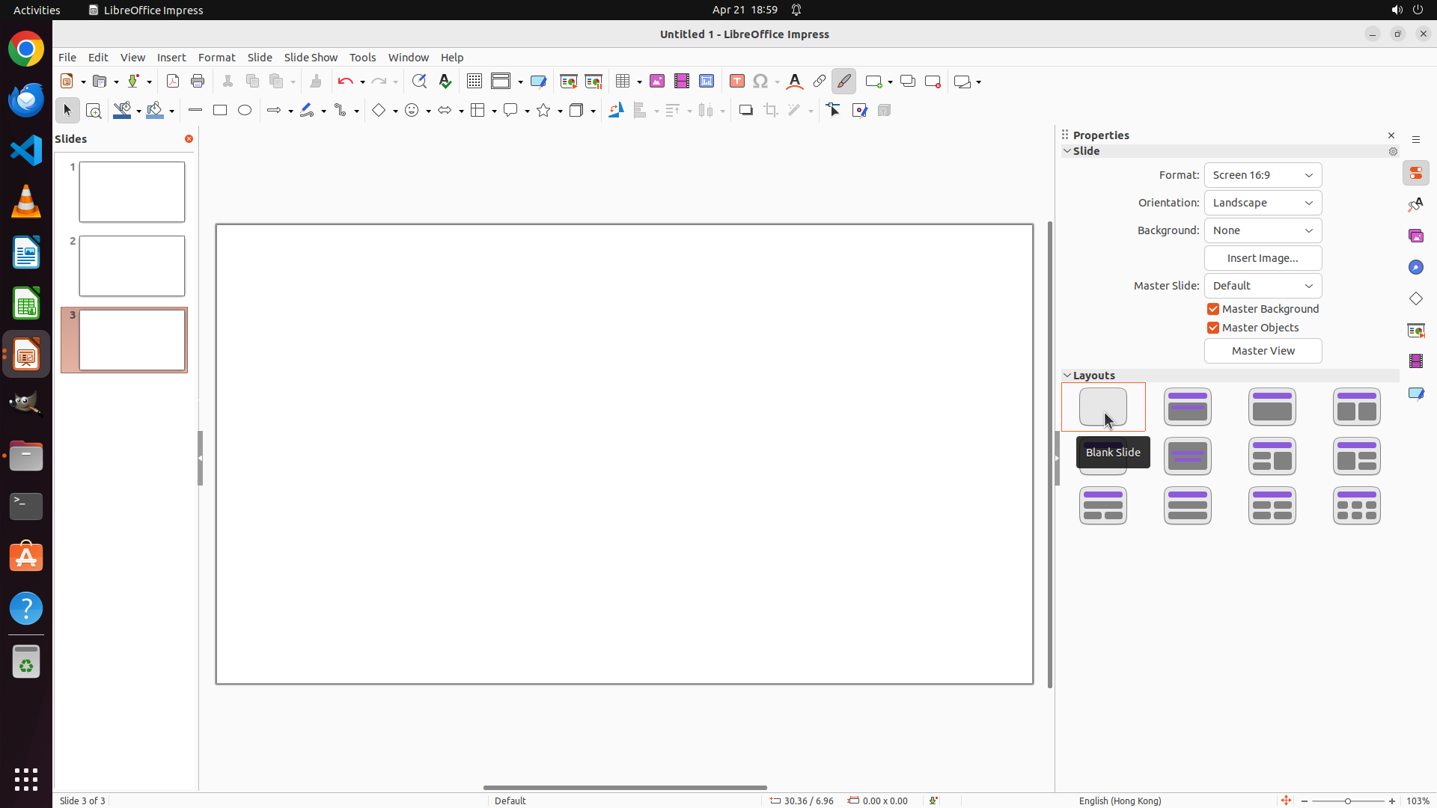Uncheck the Master Background checkbox
The width and height of the screenshot is (1437, 808).
tap(1213, 309)
